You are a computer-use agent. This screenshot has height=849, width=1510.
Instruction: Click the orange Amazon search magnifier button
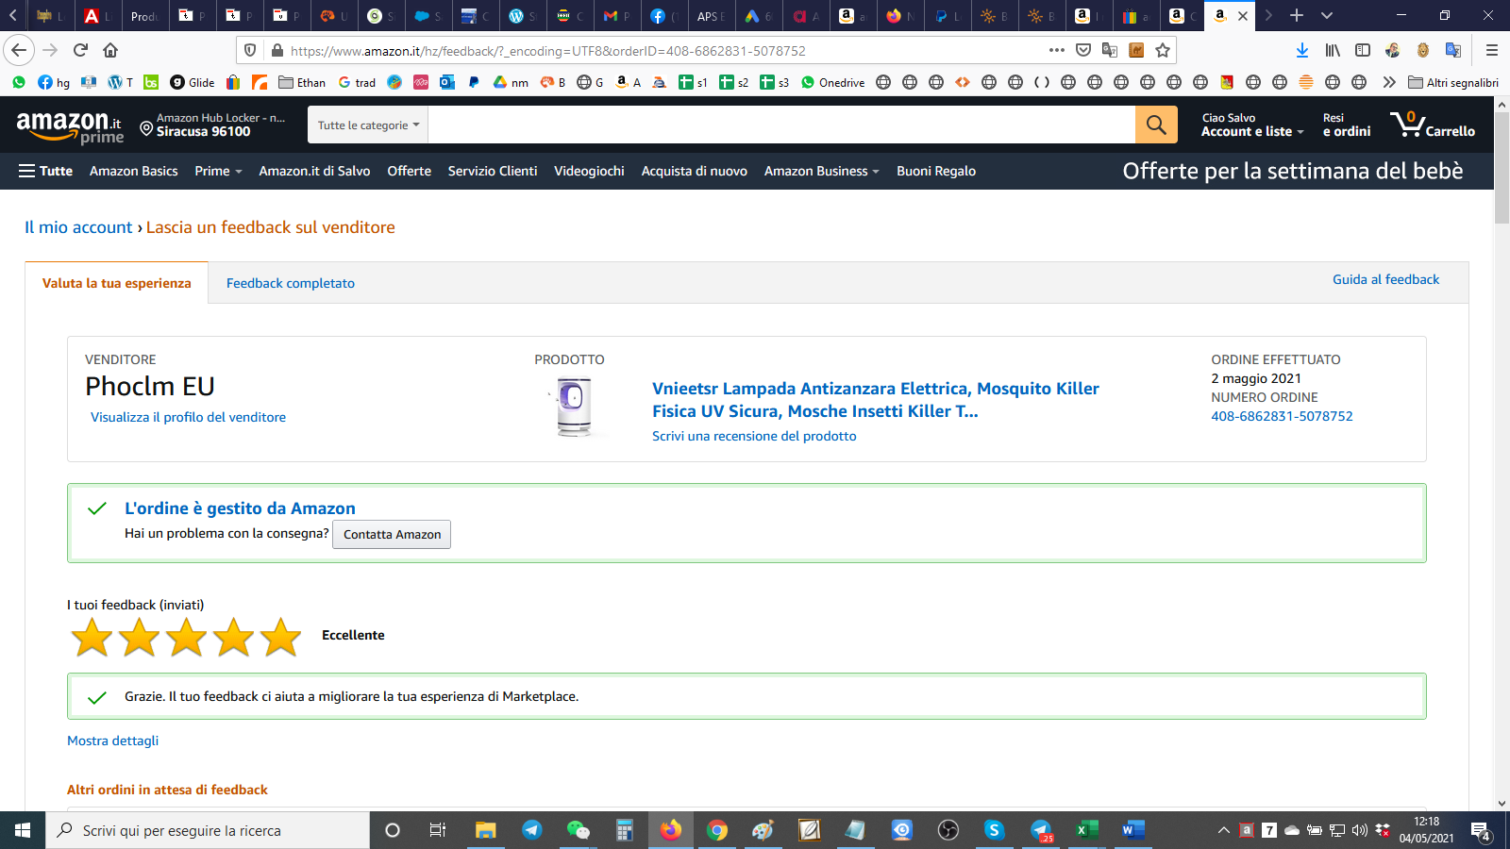coord(1156,125)
